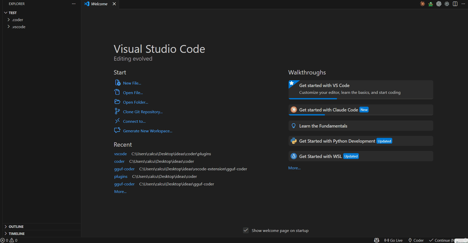Start the Get started with Claude Code walkthrough
The height and width of the screenshot is (243, 468).
coord(329,110)
